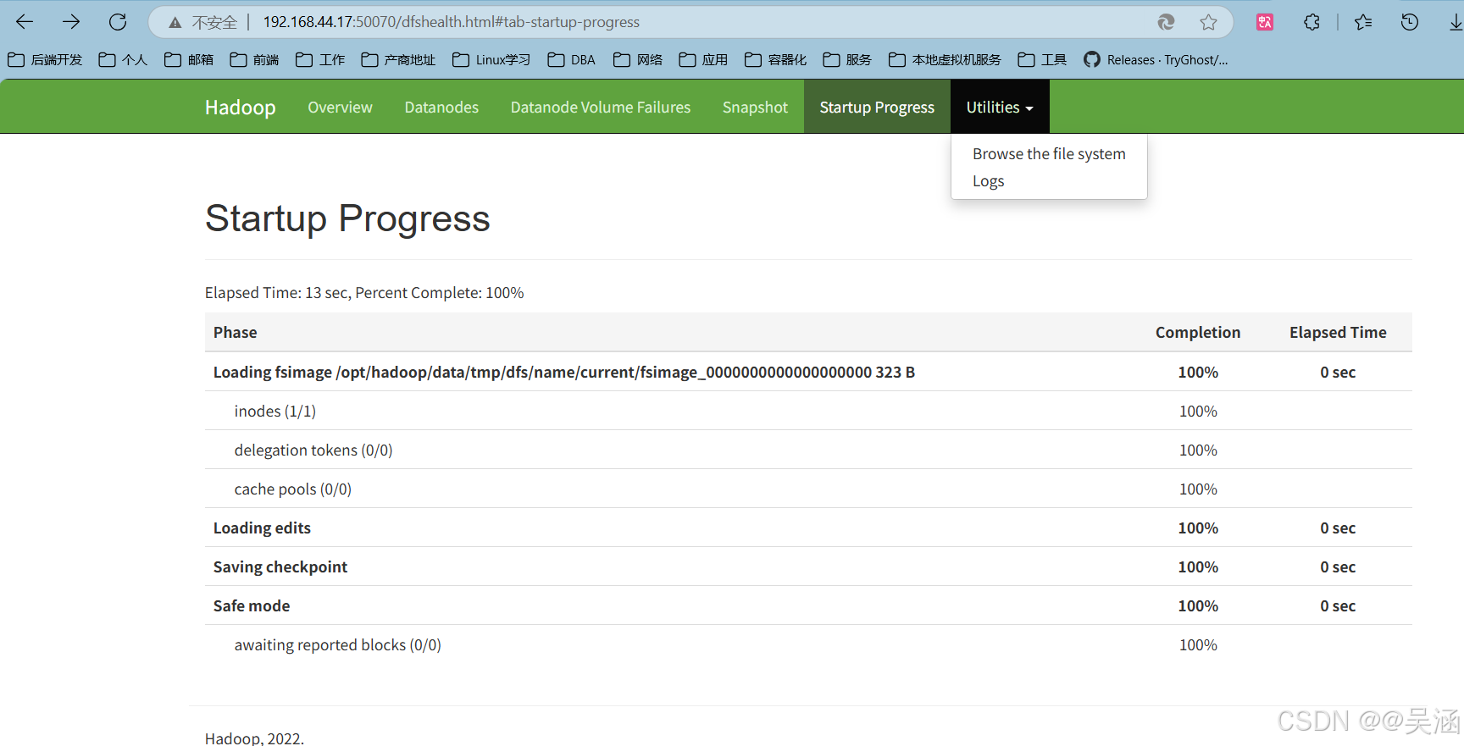Click the inodes (1/1) row

808,411
